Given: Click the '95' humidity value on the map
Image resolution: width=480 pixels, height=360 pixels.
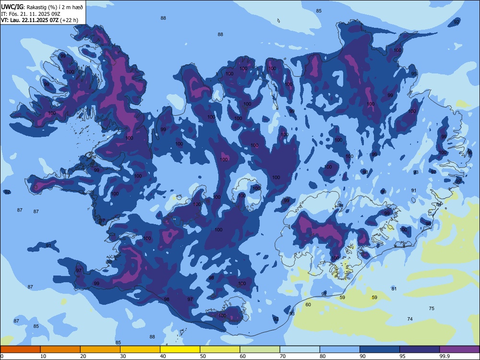Looking at the screenshot, I should (414, 74).
